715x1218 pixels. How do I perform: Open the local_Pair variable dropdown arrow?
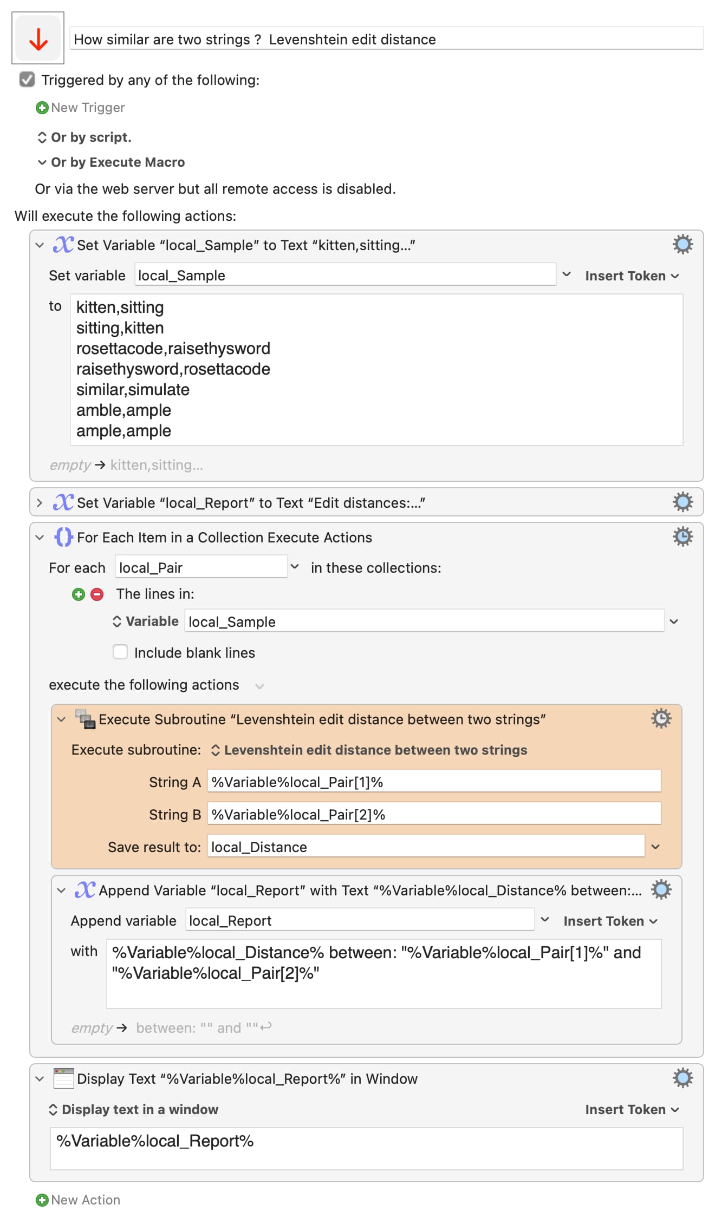click(x=295, y=567)
